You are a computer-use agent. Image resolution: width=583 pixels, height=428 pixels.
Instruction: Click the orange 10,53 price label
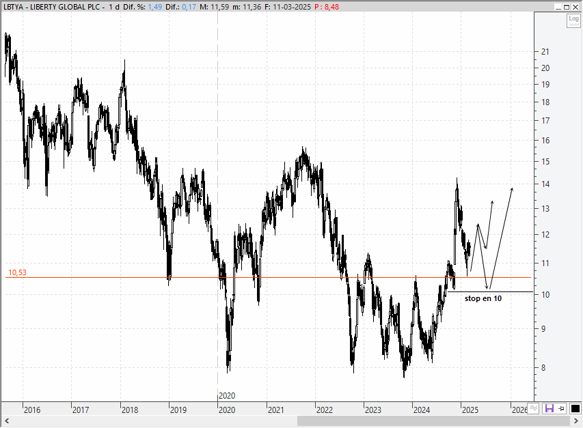point(17,272)
